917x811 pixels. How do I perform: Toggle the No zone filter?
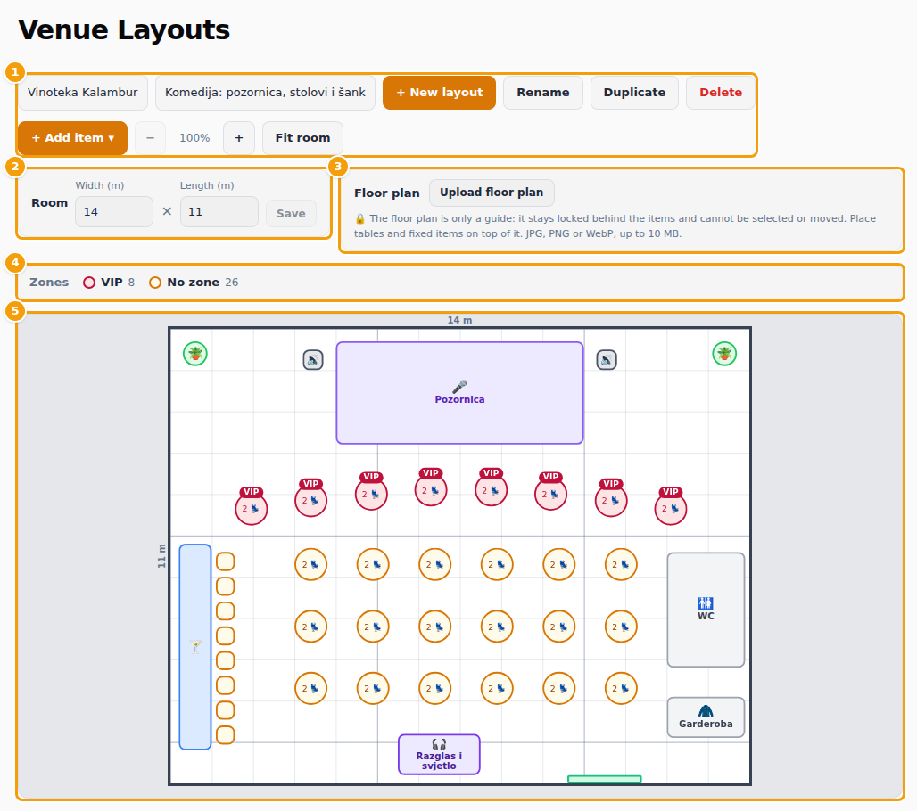(194, 283)
